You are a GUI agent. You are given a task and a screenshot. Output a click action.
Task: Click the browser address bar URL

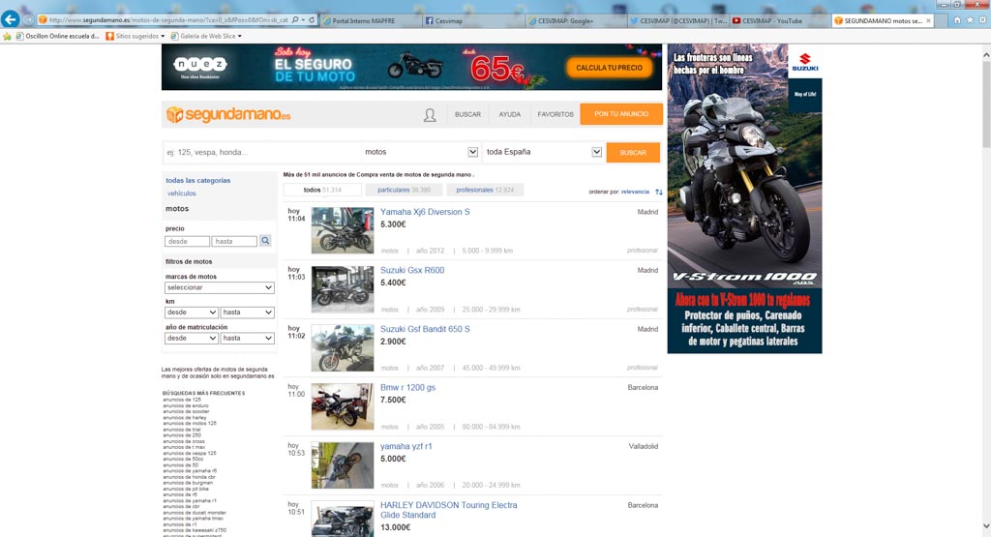point(168,20)
